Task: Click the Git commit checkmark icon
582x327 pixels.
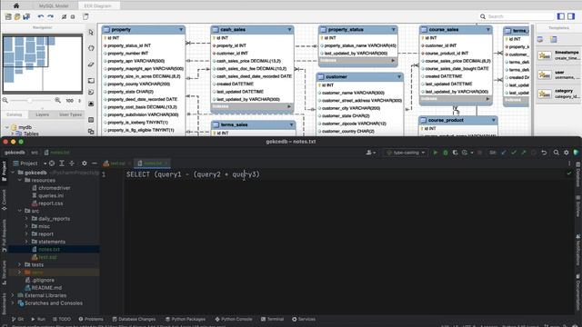Action: pyautogui.click(x=514, y=153)
